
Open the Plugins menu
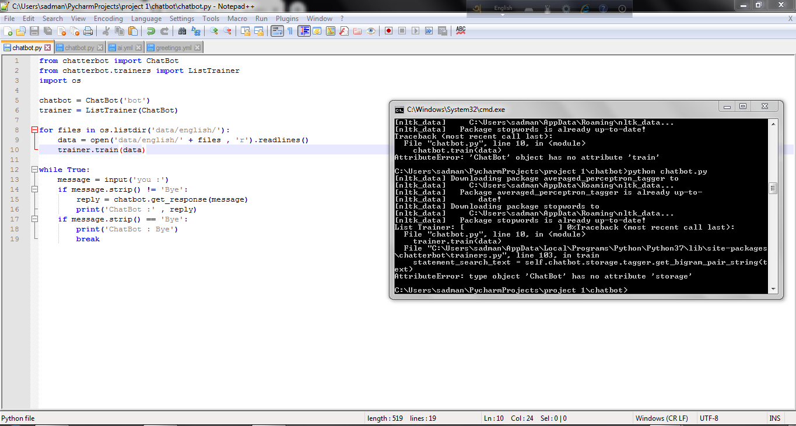pyautogui.click(x=287, y=18)
